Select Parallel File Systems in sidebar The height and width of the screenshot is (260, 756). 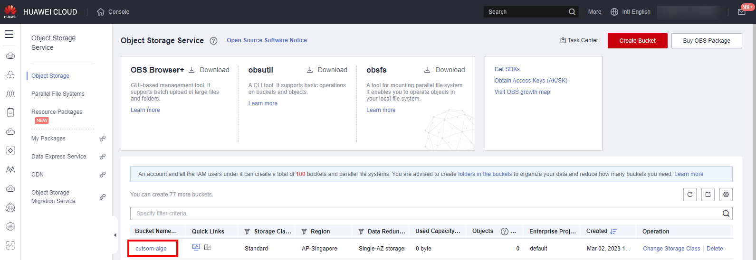(57, 94)
